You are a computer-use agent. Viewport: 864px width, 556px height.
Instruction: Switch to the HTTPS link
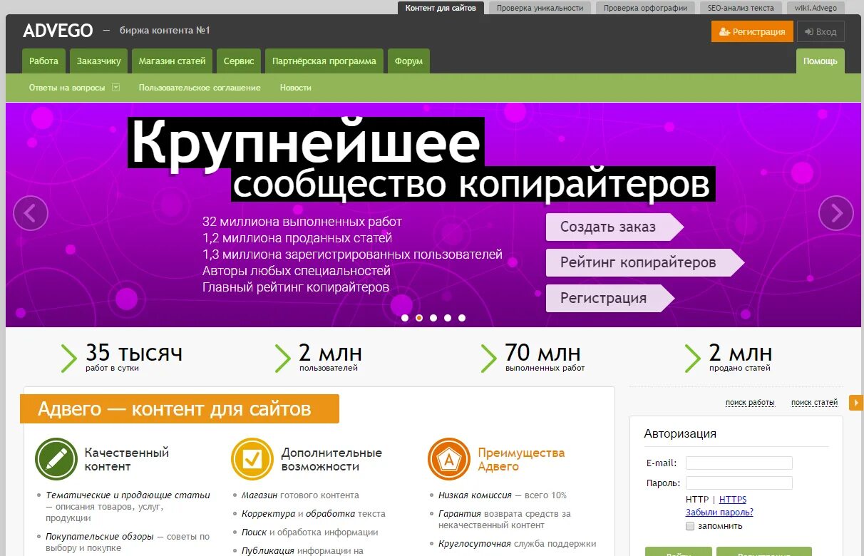(733, 500)
